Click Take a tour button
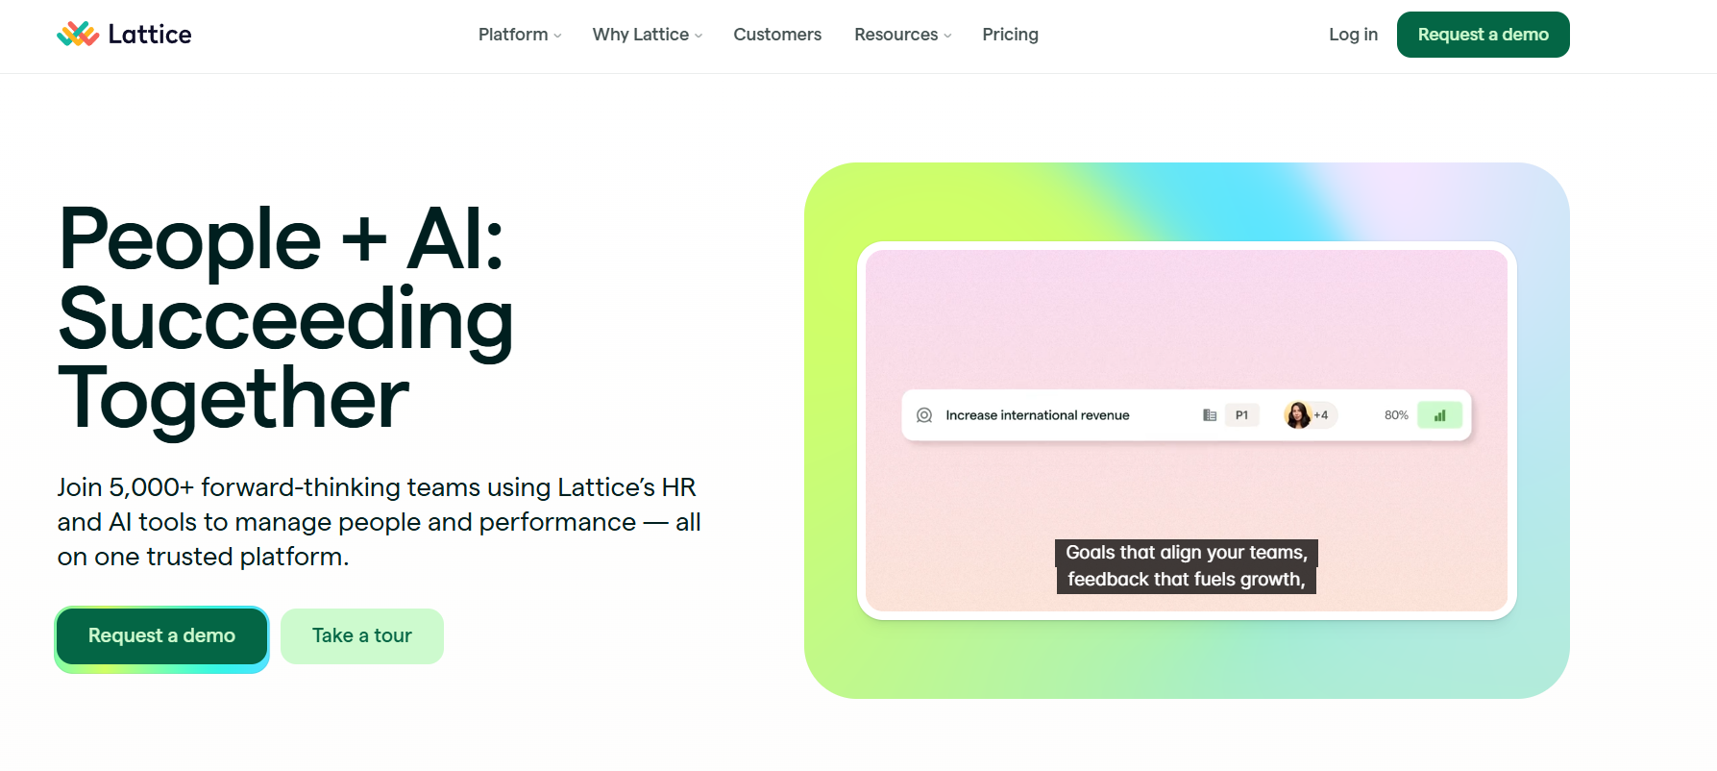The image size is (1717, 771). pyautogui.click(x=362, y=636)
